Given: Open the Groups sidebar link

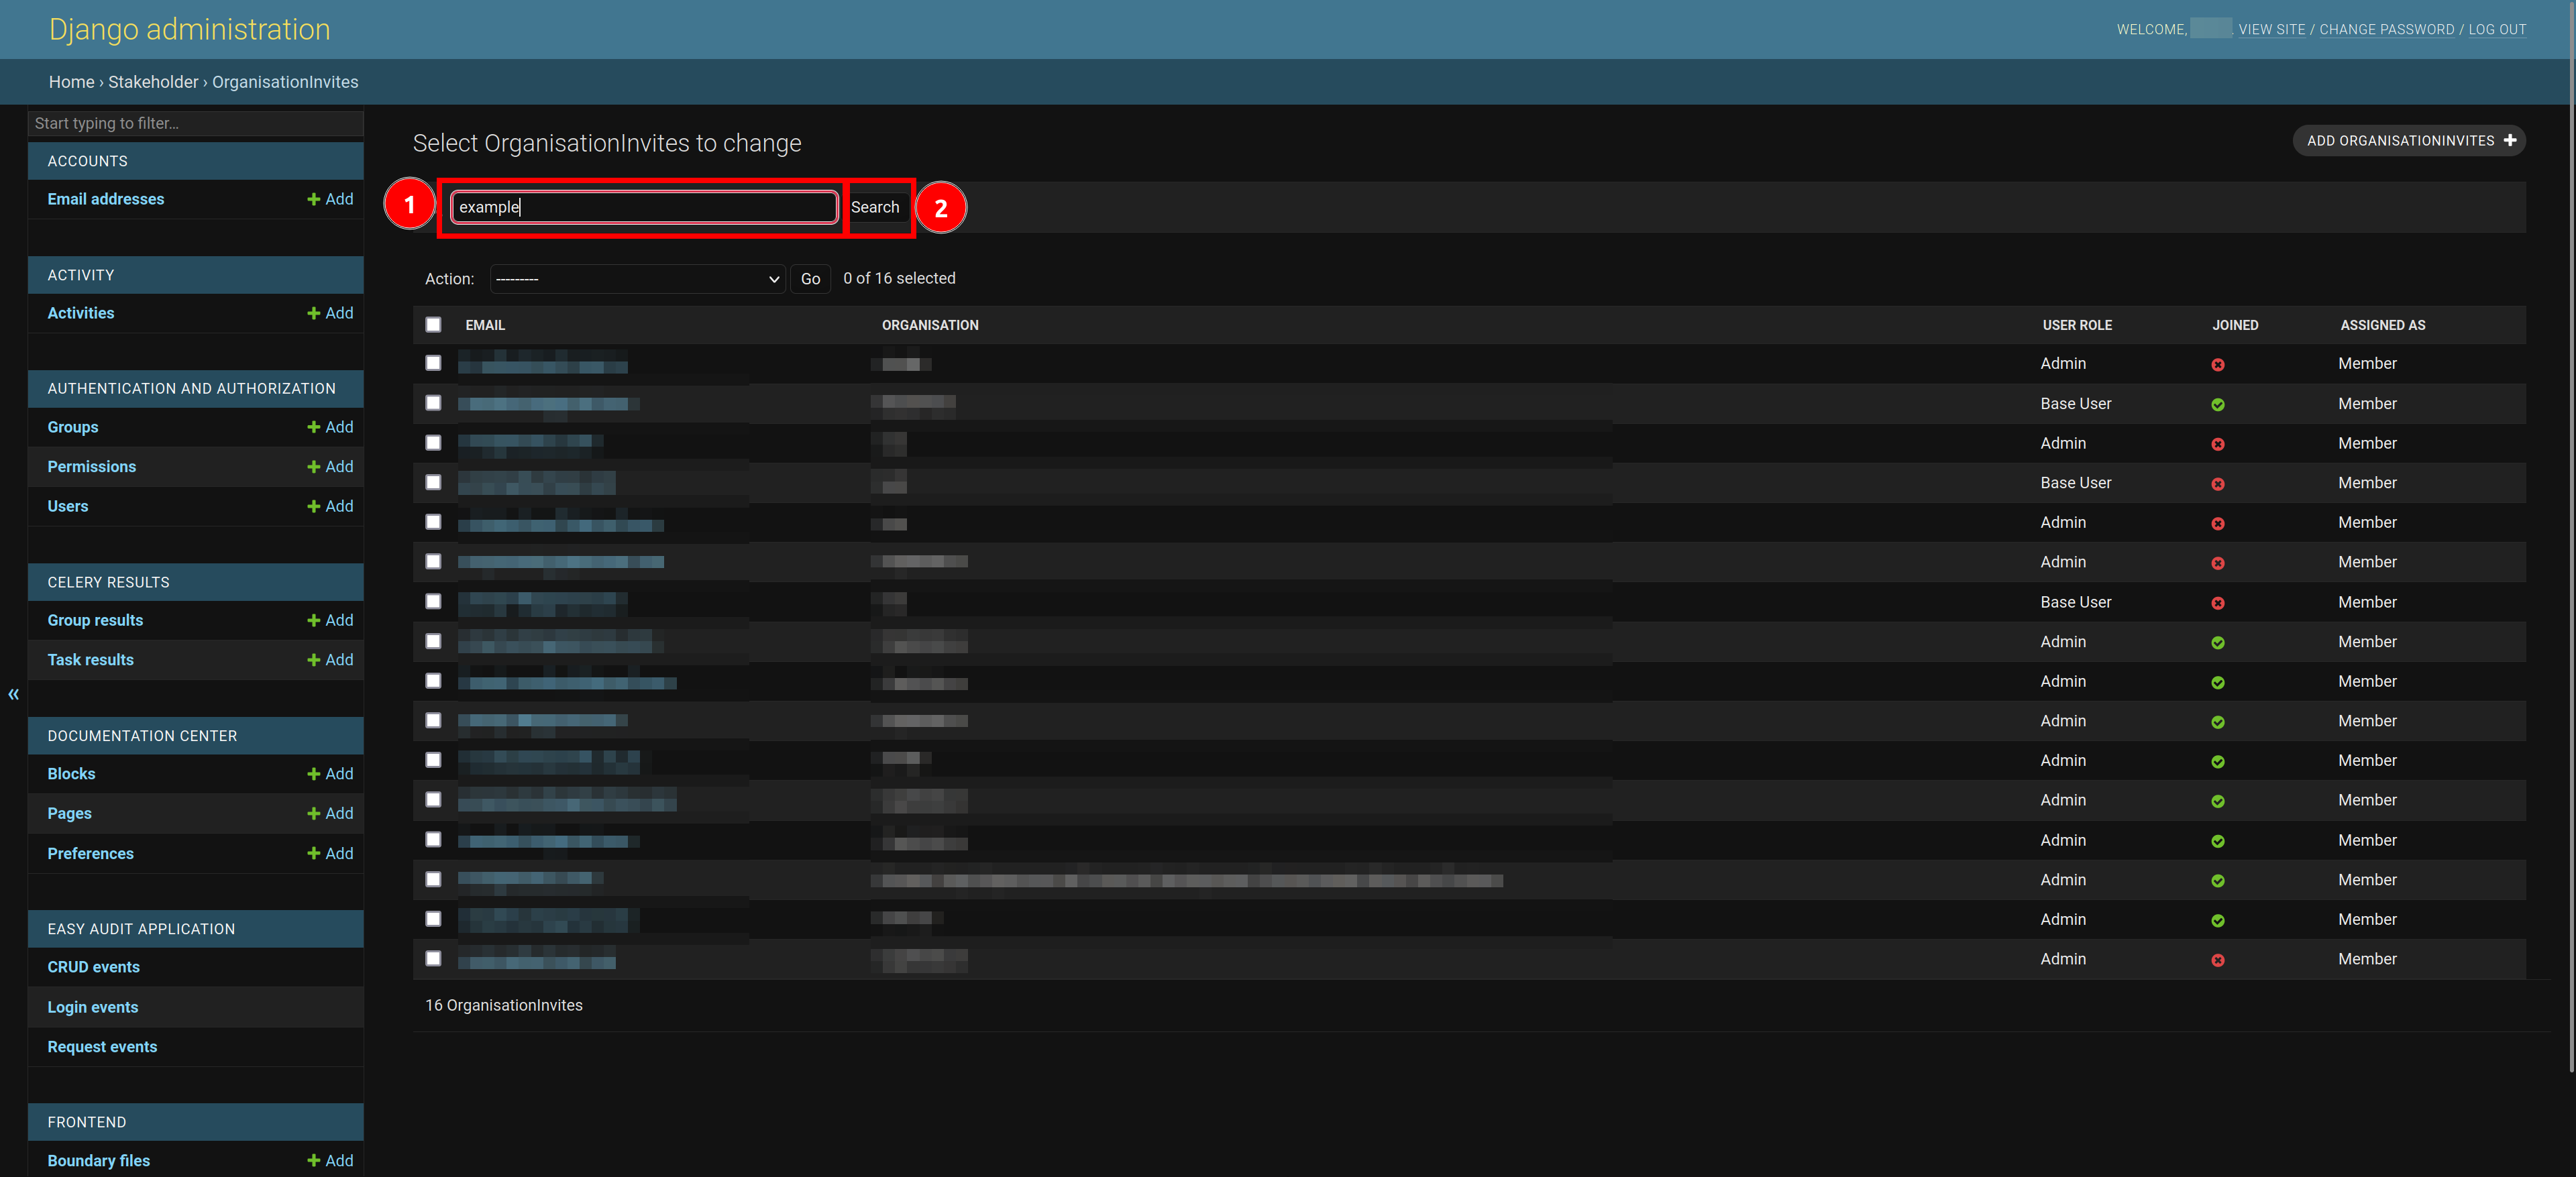Looking at the screenshot, I should point(73,427).
